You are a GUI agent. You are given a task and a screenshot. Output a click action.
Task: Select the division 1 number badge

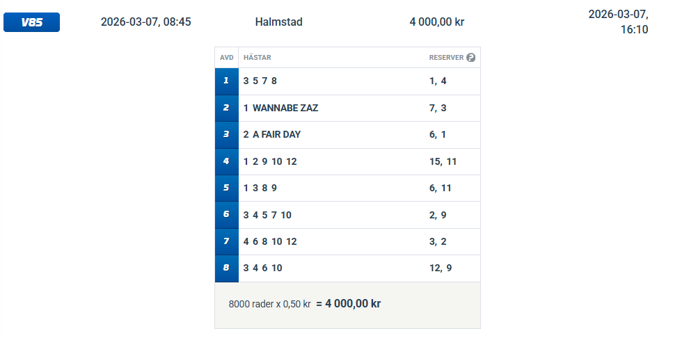(226, 81)
